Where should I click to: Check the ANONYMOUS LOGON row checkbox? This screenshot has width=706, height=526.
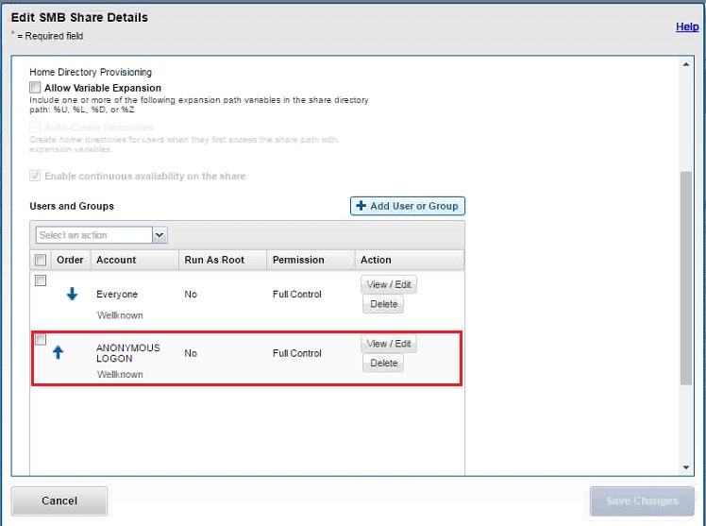[41, 339]
